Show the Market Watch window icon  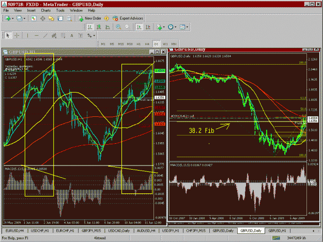pos(34,18)
